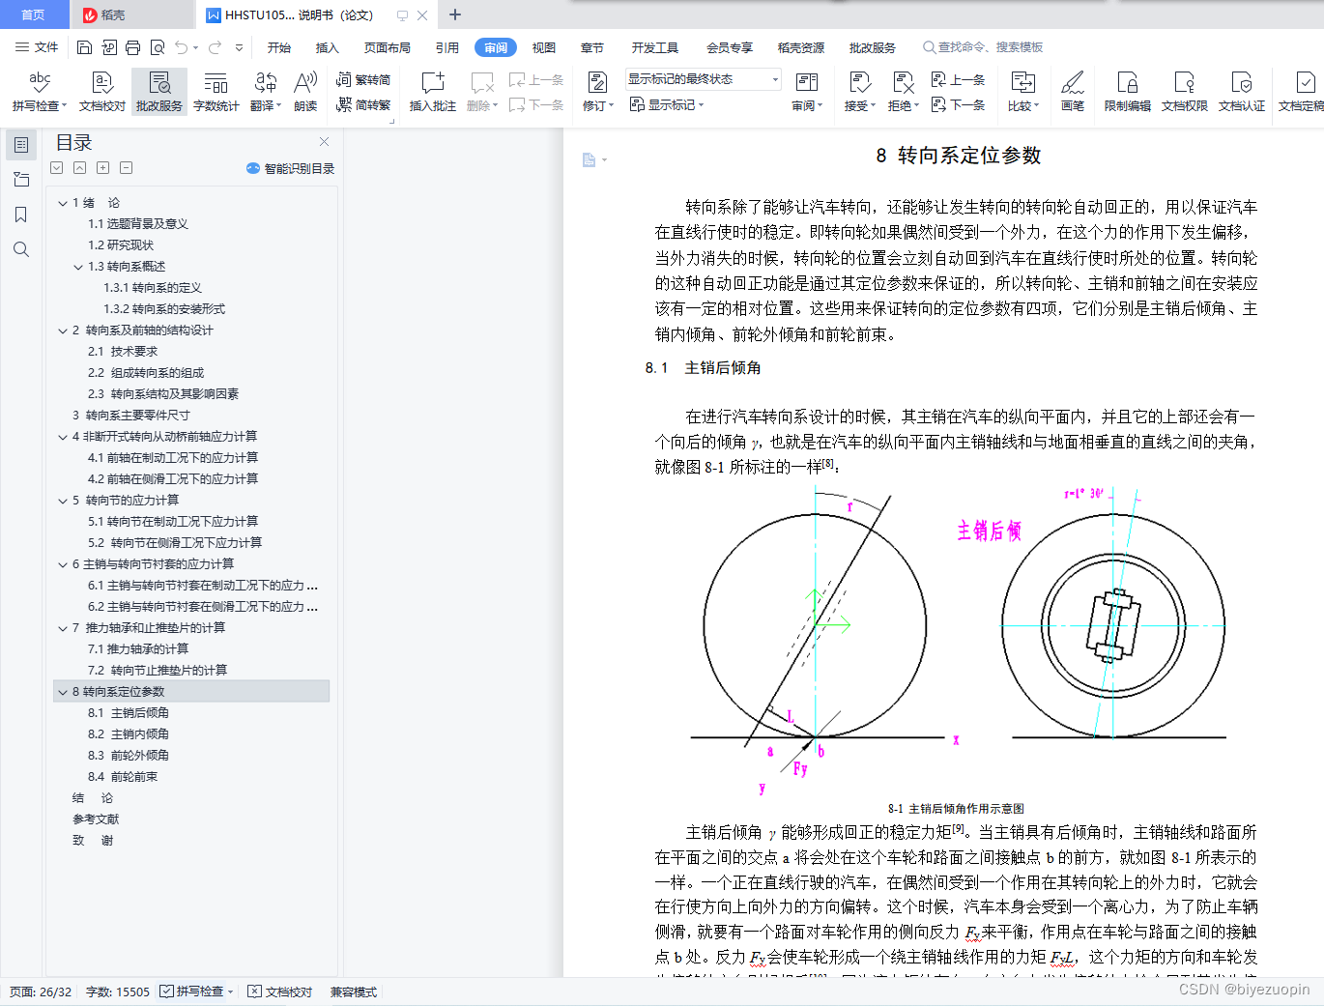This screenshot has width=1324, height=1006.
Task: Insert a comment with 插入批注
Action: [433, 92]
